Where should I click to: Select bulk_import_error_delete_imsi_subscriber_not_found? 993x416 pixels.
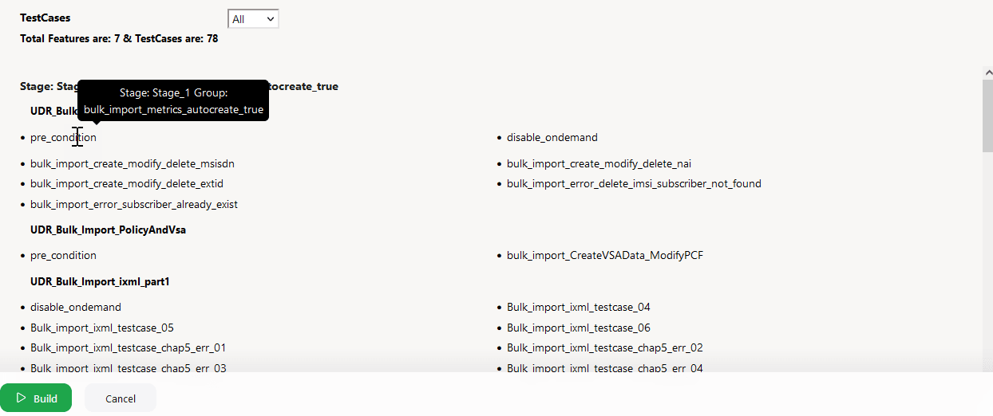point(634,183)
